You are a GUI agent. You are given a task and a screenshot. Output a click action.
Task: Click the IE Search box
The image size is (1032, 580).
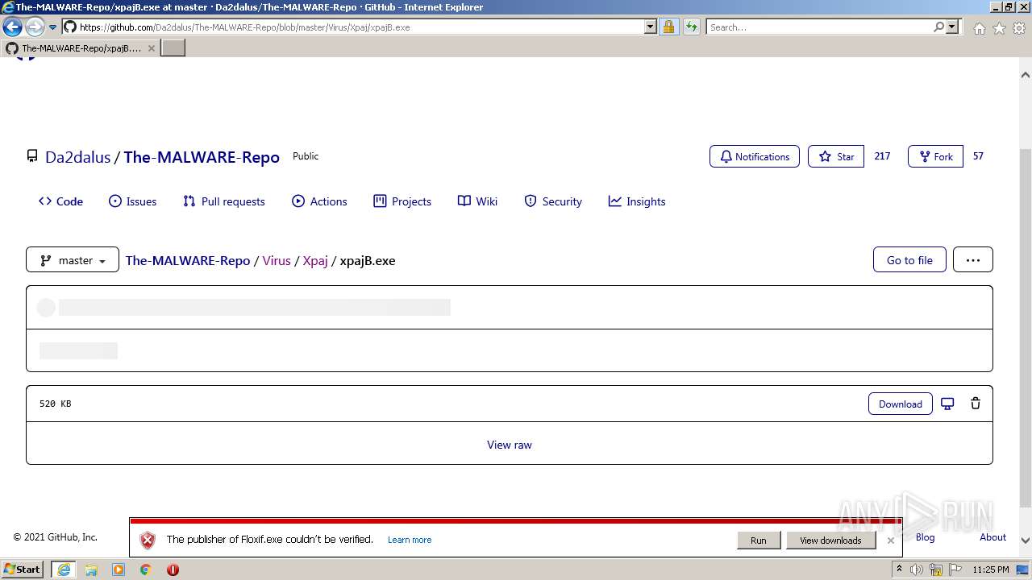(x=819, y=27)
